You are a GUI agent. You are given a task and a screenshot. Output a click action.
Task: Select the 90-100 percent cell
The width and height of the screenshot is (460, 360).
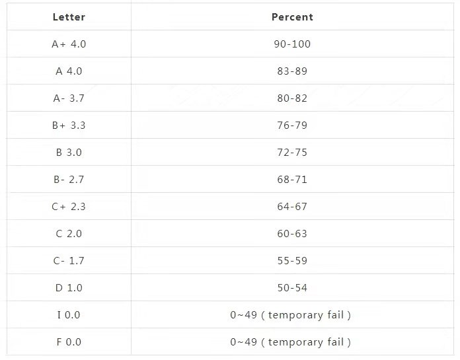tap(292, 44)
